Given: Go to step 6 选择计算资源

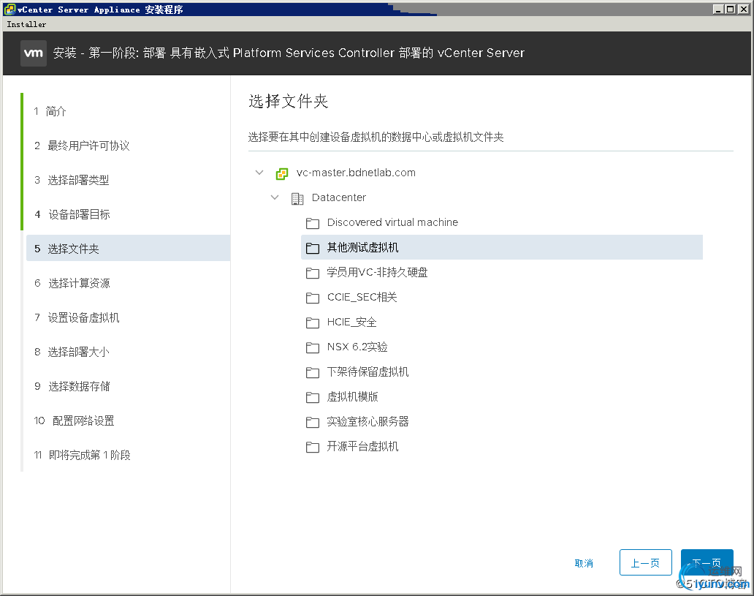Looking at the screenshot, I should point(72,283).
